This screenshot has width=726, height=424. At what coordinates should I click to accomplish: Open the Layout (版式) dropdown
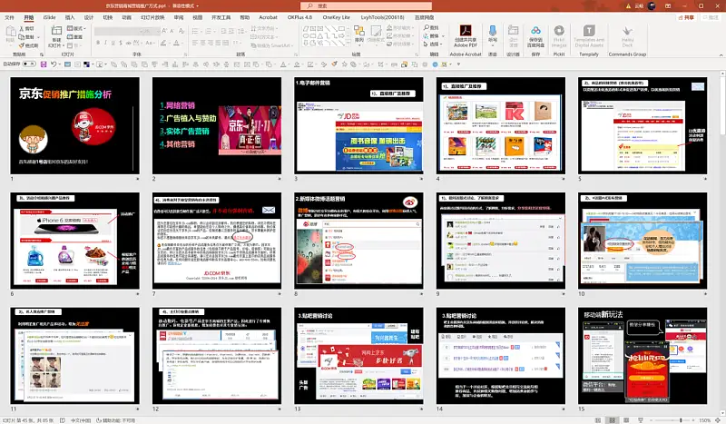click(x=76, y=29)
